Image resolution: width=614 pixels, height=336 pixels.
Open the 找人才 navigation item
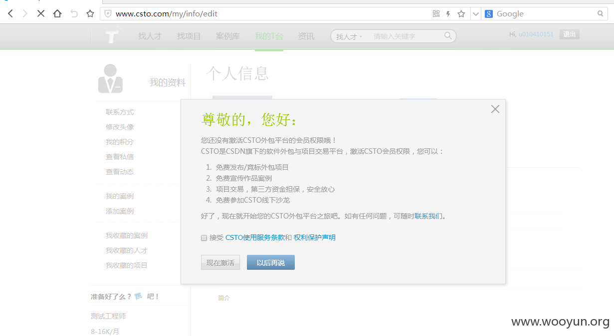tap(150, 36)
